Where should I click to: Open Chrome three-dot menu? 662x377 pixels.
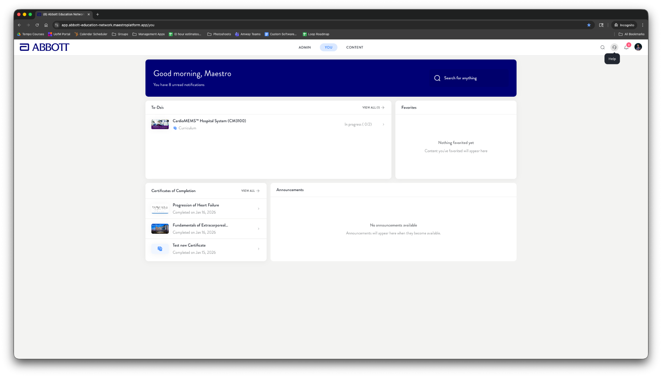(643, 25)
